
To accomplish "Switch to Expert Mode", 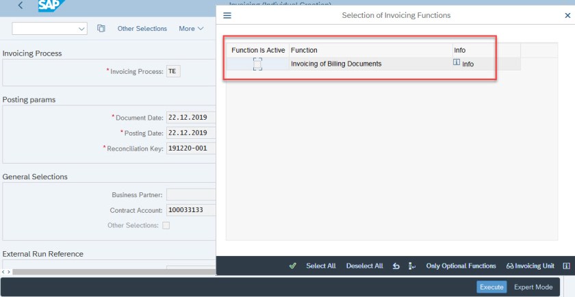I will point(533,287).
